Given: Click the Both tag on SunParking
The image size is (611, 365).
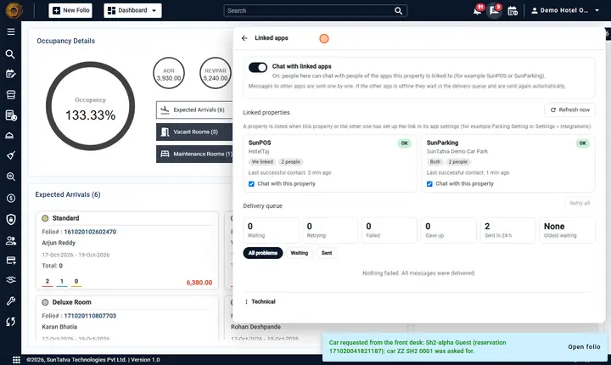Looking at the screenshot, I should [x=435, y=162].
